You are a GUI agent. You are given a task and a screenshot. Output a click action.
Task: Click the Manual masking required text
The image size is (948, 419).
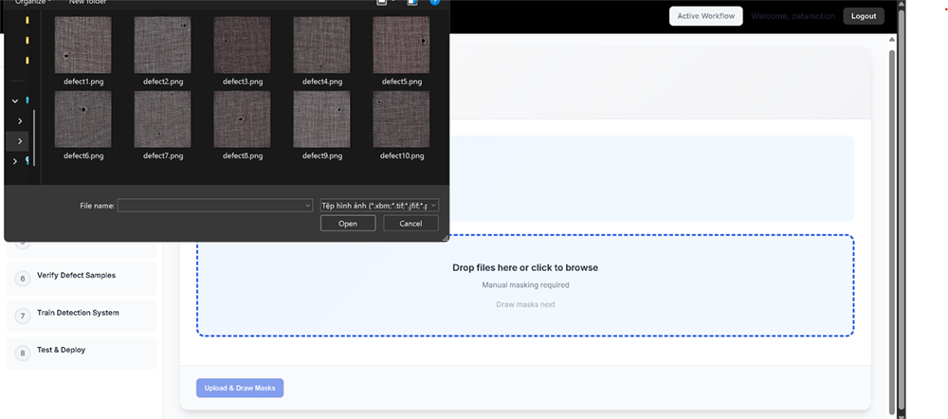click(525, 284)
